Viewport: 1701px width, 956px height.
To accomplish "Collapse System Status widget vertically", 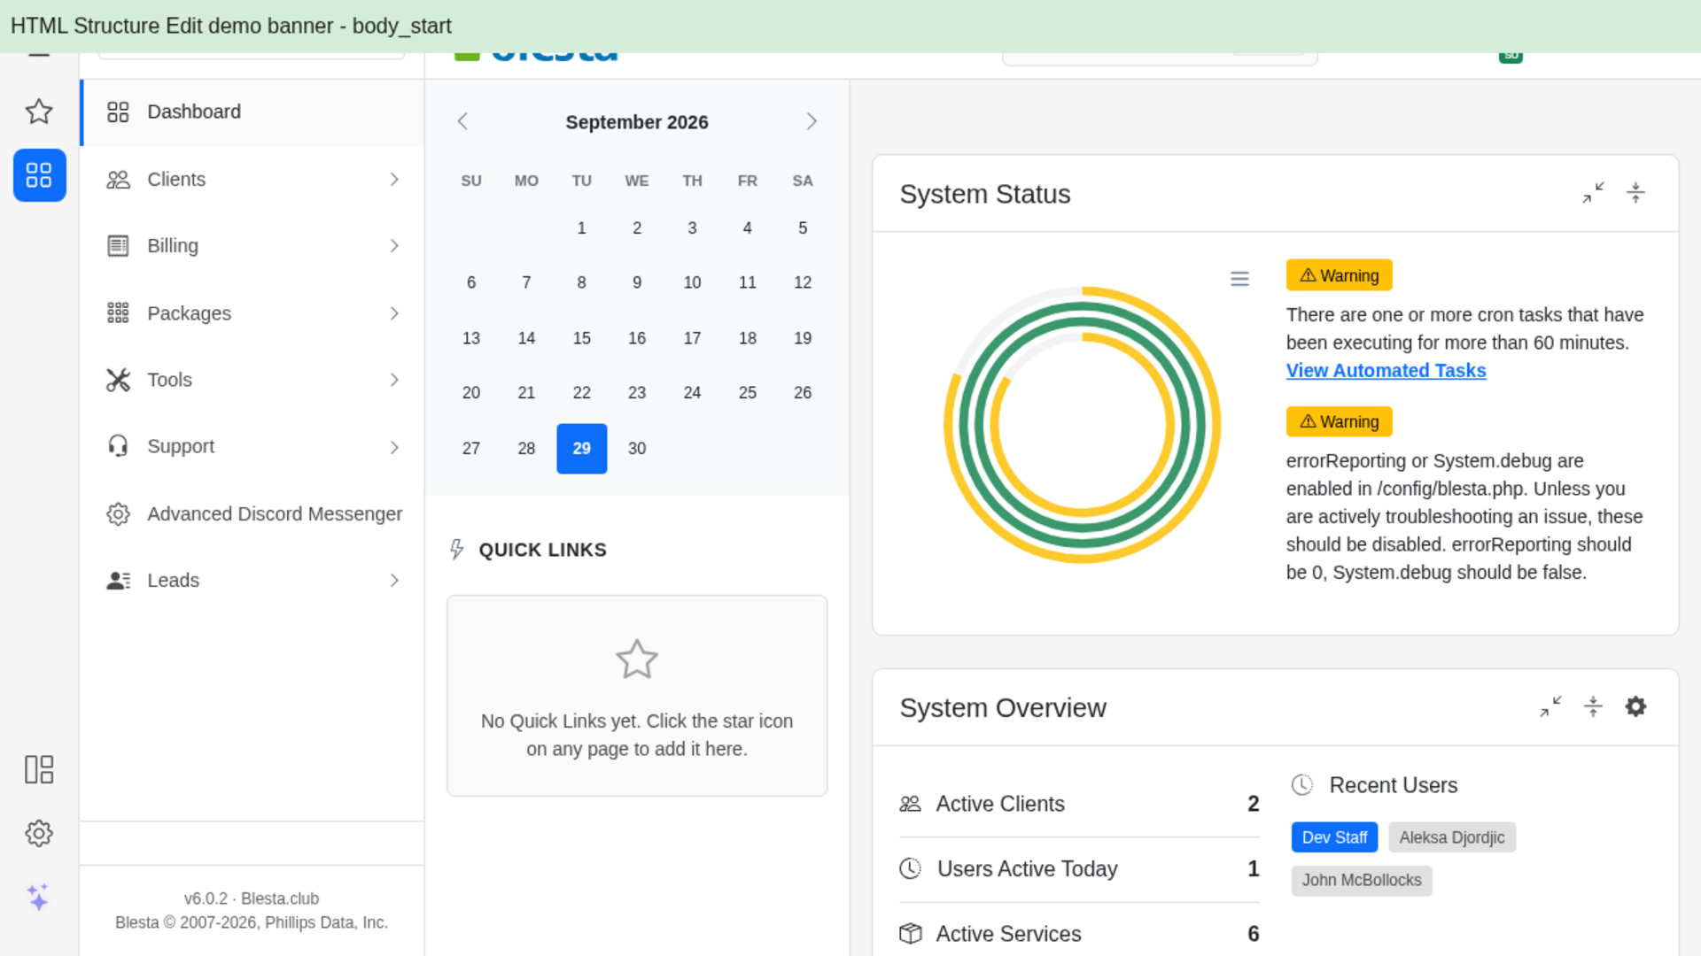I will click(x=1635, y=193).
